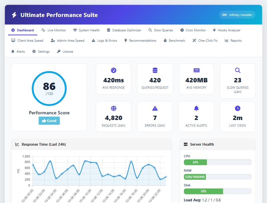Image resolution: width=267 pixels, height=203 pixels.
Task: Click the clock icon above Last Cron
Action: coord(238,108)
